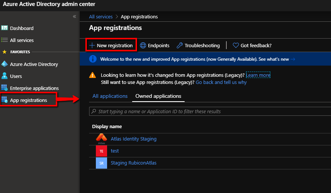The width and height of the screenshot is (331, 193).
Task: Click the orange warning triangle icon
Action: pyautogui.click(x=92, y=75)
